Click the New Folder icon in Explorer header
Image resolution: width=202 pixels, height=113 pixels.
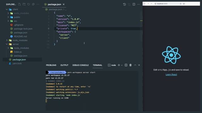pyautogui.click(x=24, y=4)
